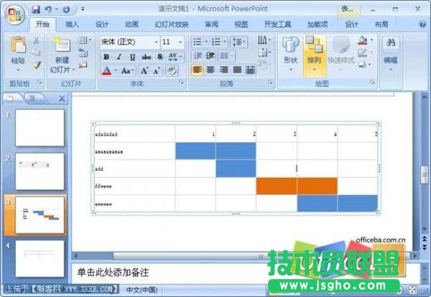This screenshot has width=431, height=297.
Task: Open the font size 11 dropdown
Action: 180,42
